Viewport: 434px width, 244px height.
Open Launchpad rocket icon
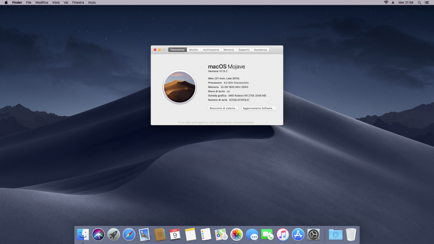tap(113, 234)
